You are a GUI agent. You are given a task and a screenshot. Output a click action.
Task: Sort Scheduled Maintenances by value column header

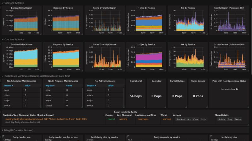click(x=28, y=86)
